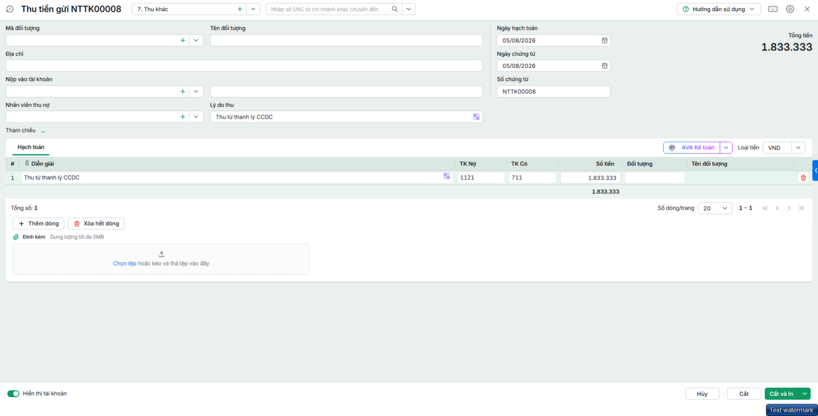The image size is (818, 416).
Task: Open AVA Kế toán dropdown arrow
Action: click(726, 148)
